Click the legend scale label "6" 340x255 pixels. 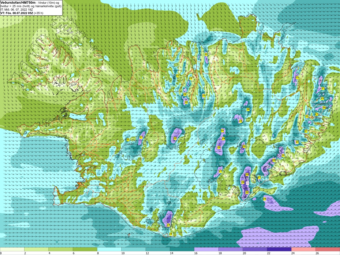(74, 253)
